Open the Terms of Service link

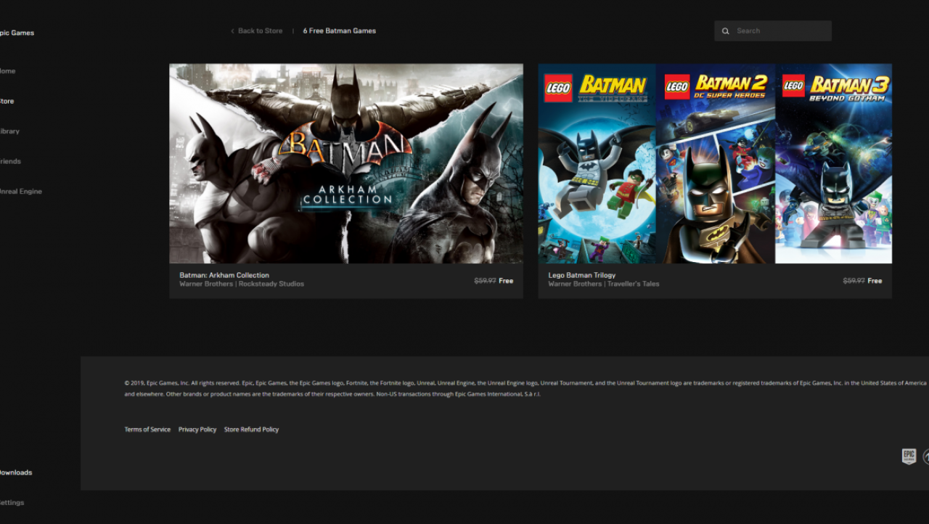[x=147, y=430]
